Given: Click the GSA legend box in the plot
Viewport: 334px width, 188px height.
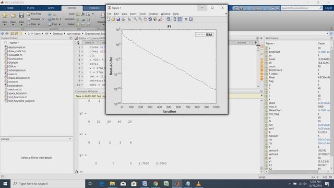Looking at the screenshot, I should pos(204,34).
